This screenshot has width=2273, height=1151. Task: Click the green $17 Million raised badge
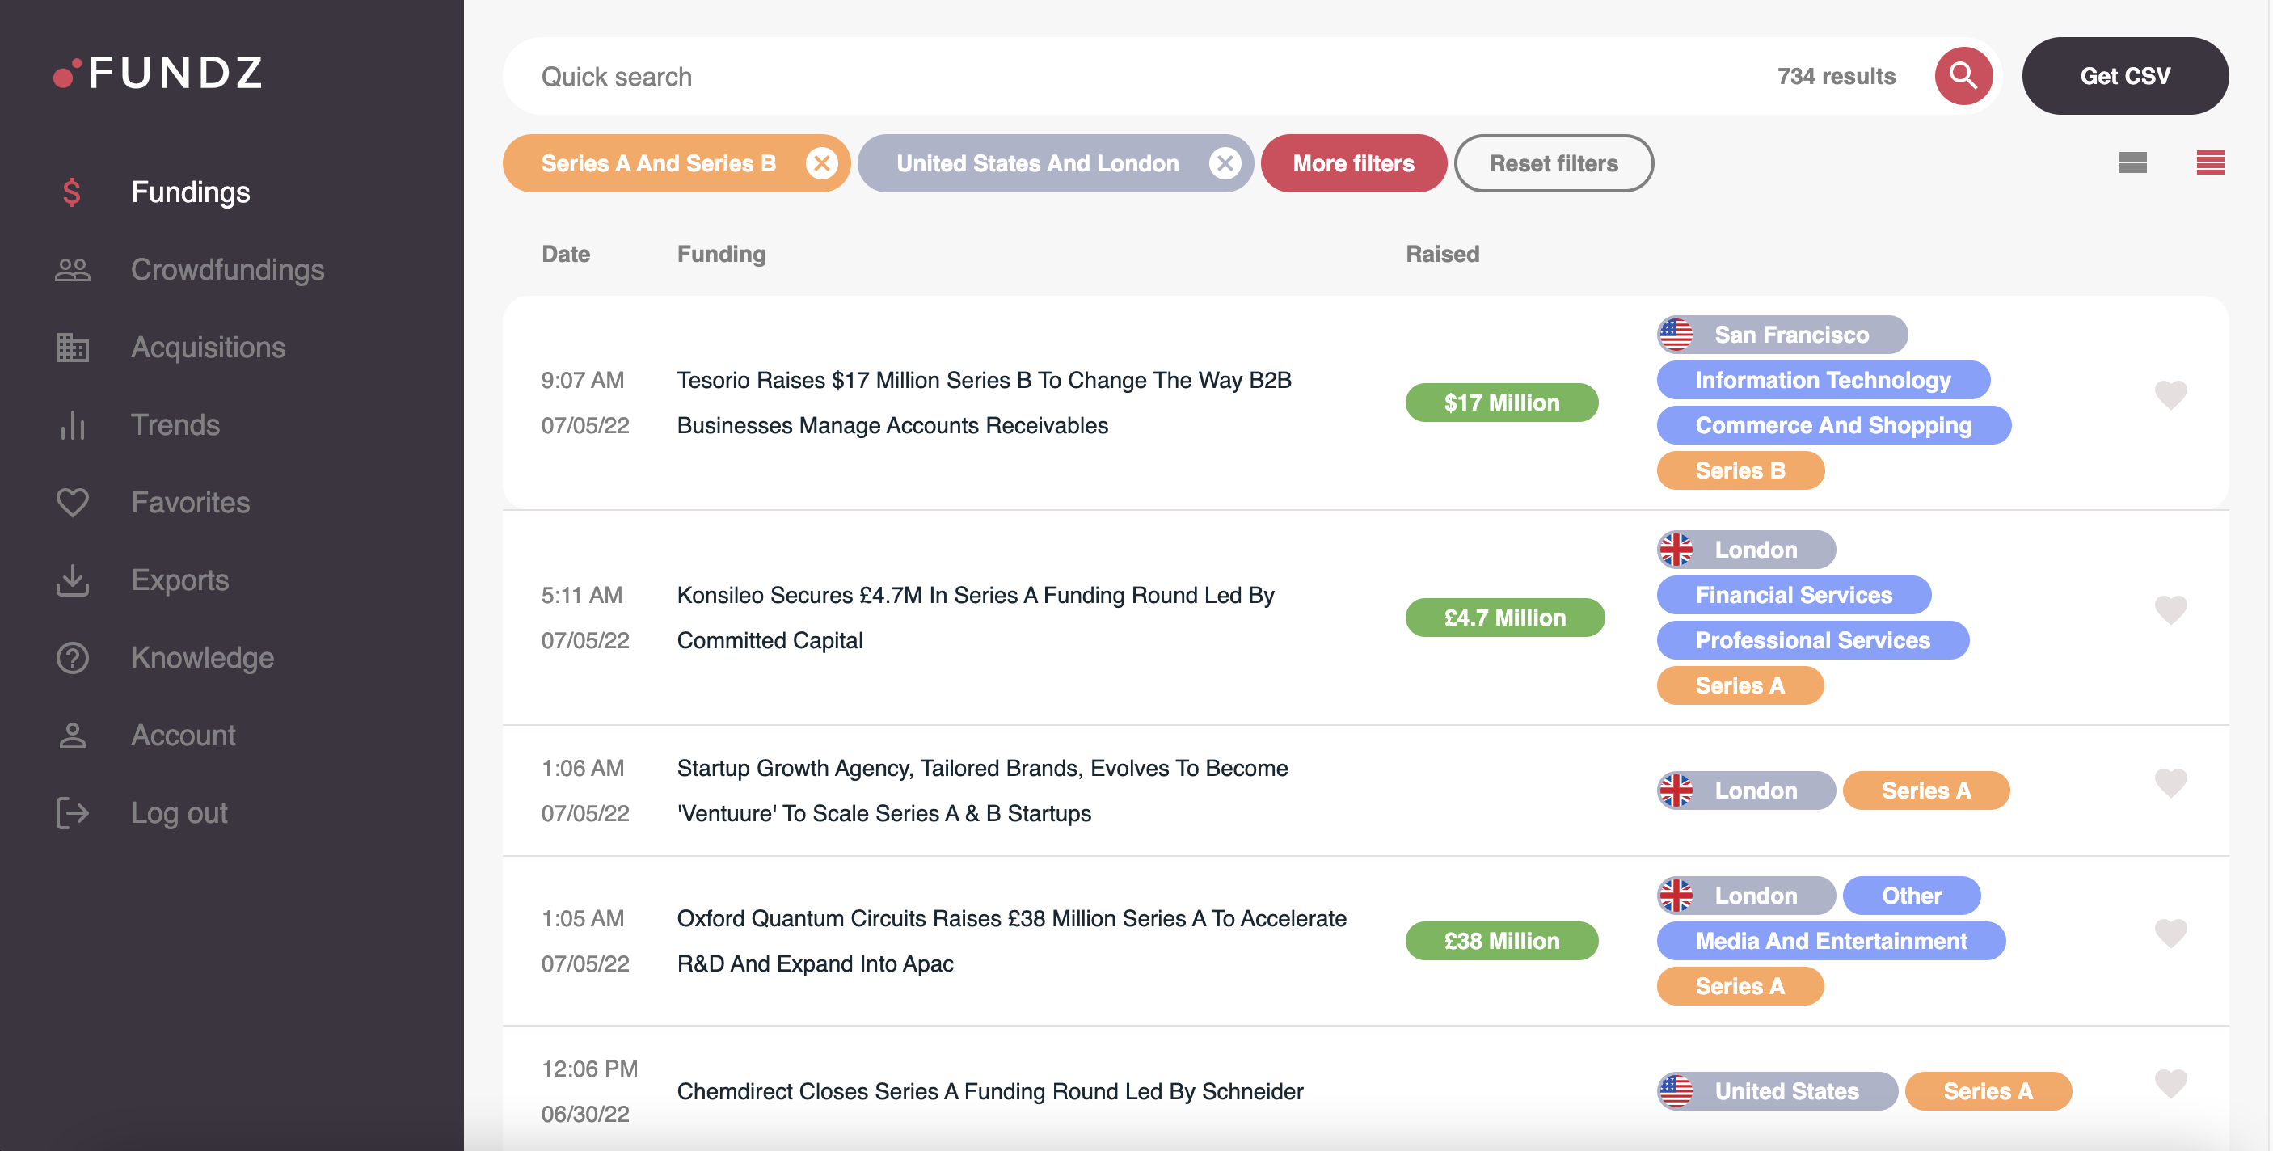tap(1501, 403)
